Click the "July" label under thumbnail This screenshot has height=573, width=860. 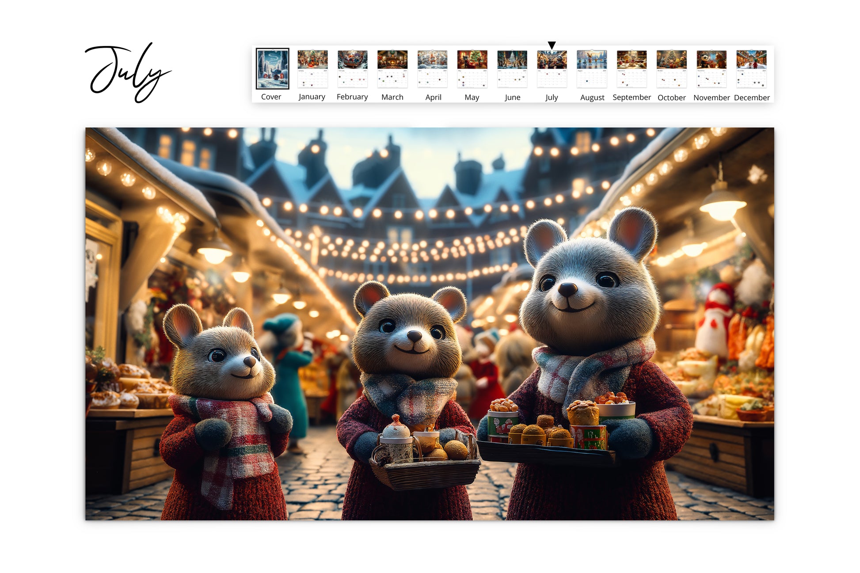[x=552, y=97]
